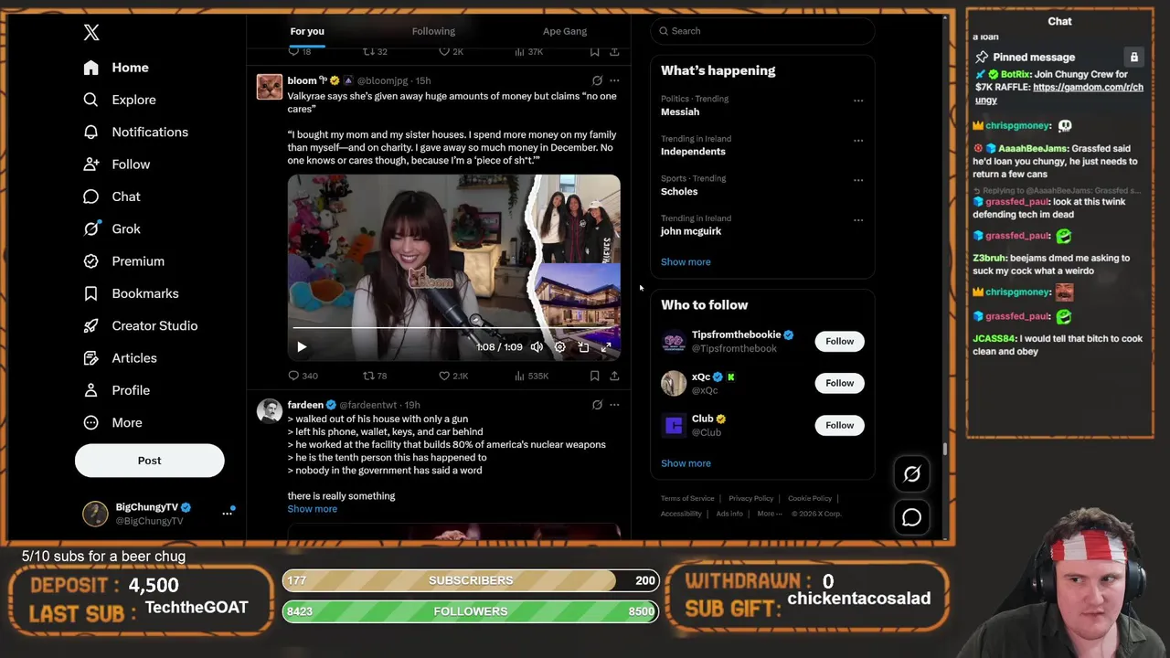
Task: Open video settings gear
Action: 559,347
